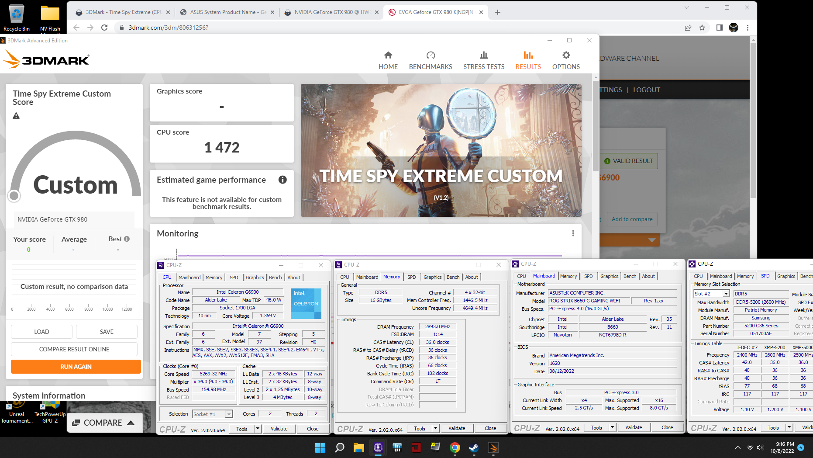Image resolution: width=813 pixels, height=458 pixels.
Task: Open the Bench tab in first CPU-Z window
Action: [275, 278]
